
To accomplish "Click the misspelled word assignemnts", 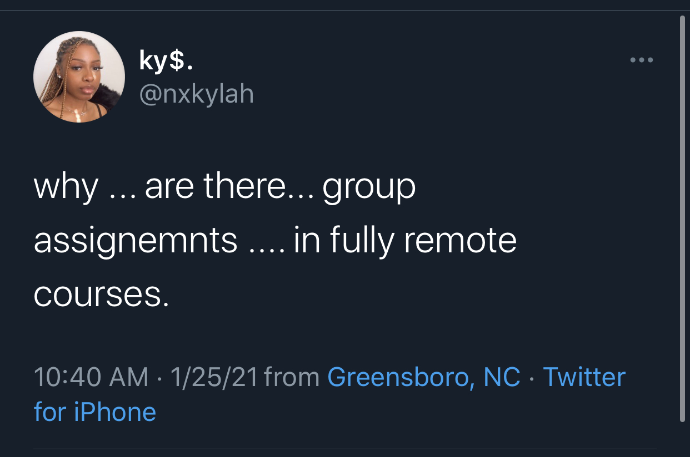I will (136, 242).
